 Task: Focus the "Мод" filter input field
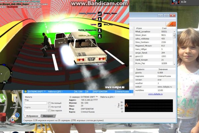pyautogui.click(x=36, y=103)
